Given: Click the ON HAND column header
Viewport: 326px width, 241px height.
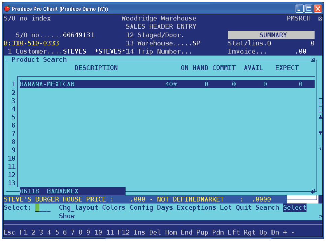Looking at the screenshot, I should pos(194,68).
